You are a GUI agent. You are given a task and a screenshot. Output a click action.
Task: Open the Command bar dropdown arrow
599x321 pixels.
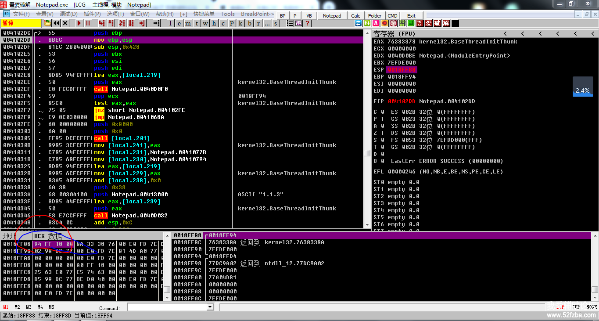click(x=211, y=307)
